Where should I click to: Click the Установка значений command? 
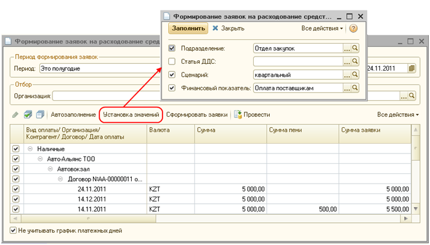pos(131,115)
